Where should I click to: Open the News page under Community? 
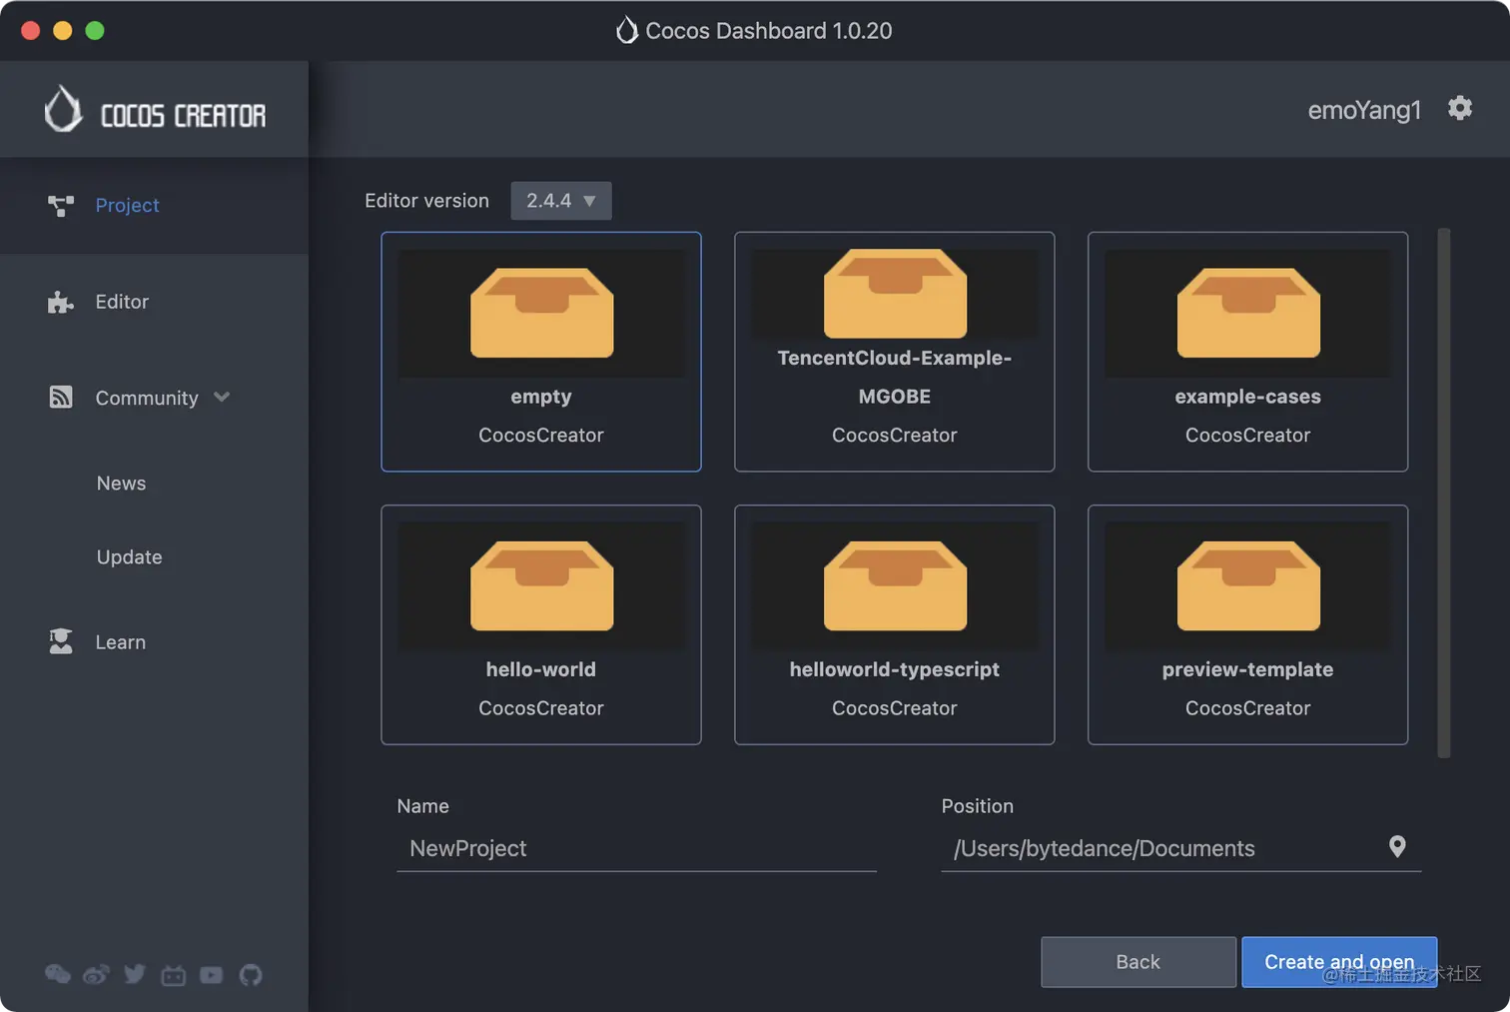(121, 484)
